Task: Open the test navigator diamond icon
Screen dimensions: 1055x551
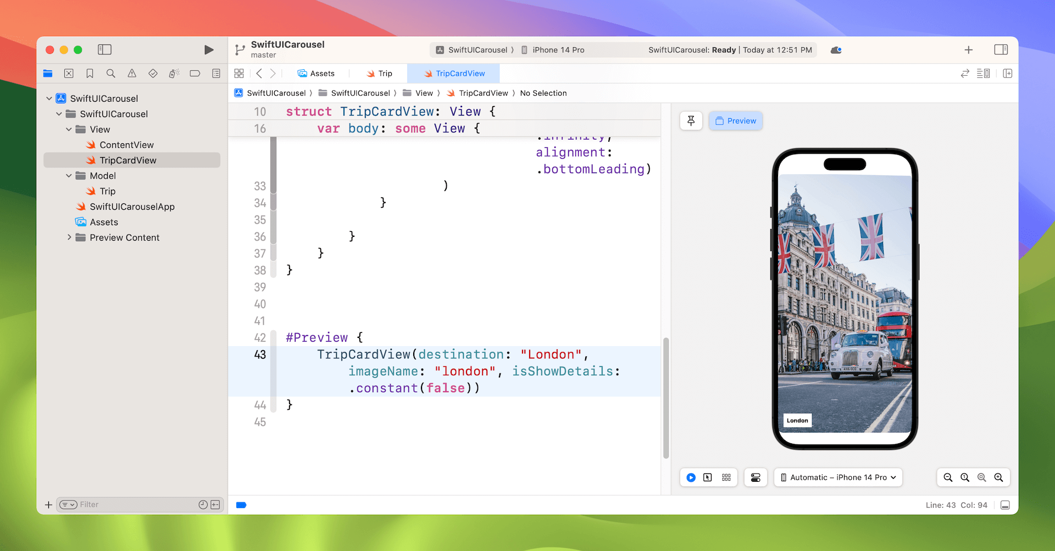Action: click(153, 74)
